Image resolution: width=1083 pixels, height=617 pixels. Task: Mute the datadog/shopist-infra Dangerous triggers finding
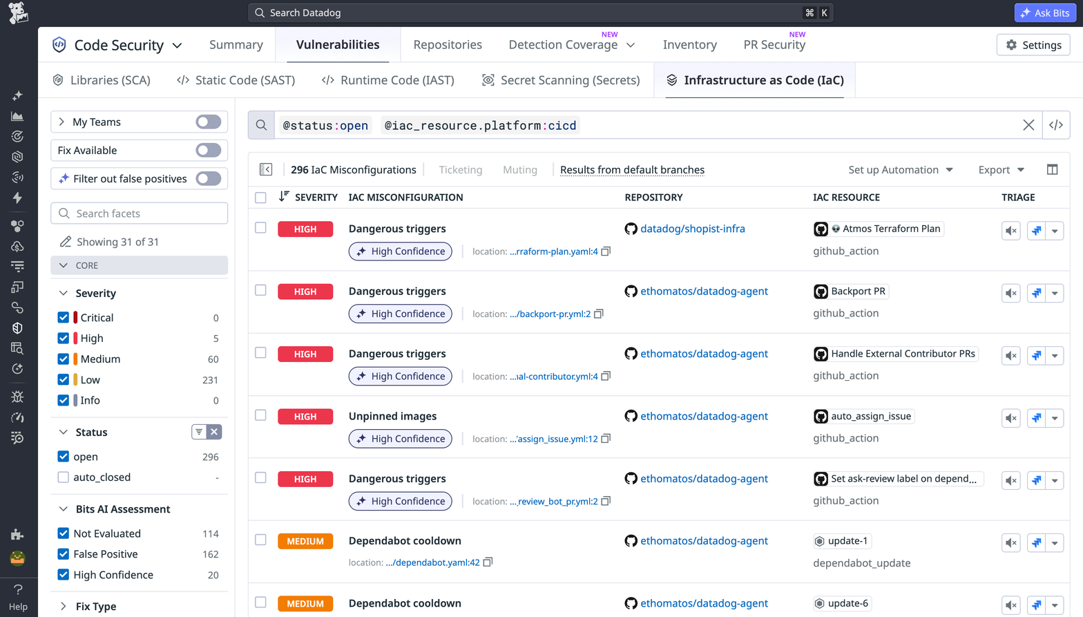[x=1011, y=231]
